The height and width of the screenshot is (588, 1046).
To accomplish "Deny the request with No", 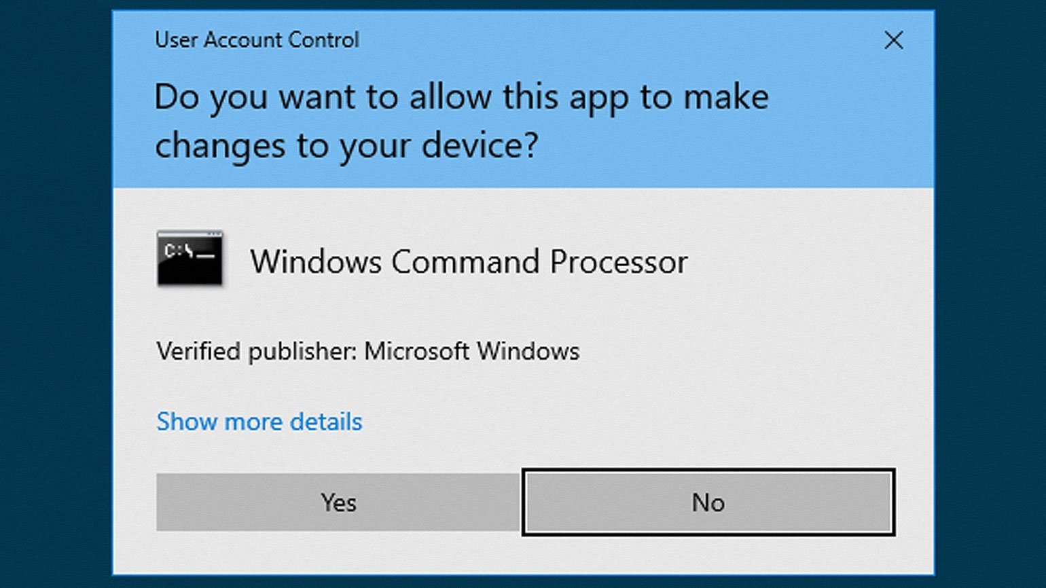I will 708,502.
